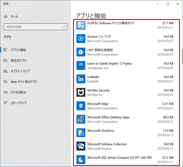Click the 5.31 MB size for Edge
183x167 pixels.
coord(168,104)
